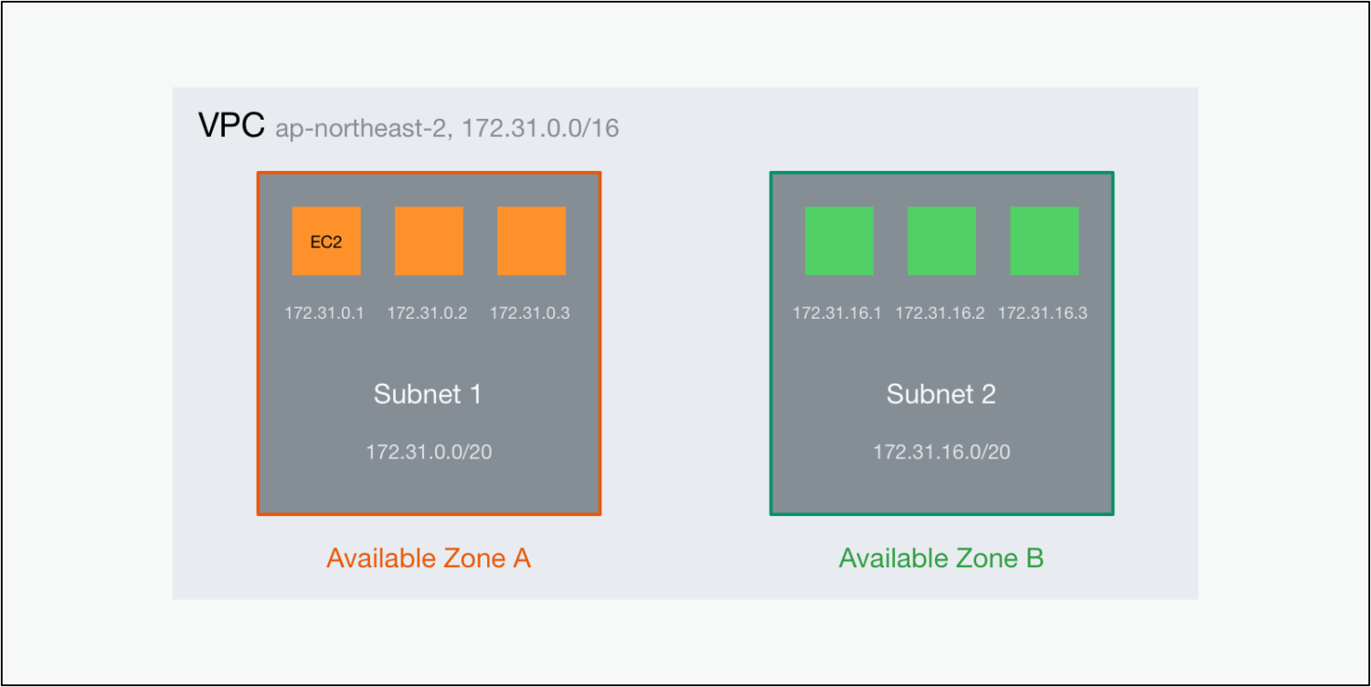Click the 172.31.16.1 IP label
Viewport: 1371px width, 687px height.
837,313
